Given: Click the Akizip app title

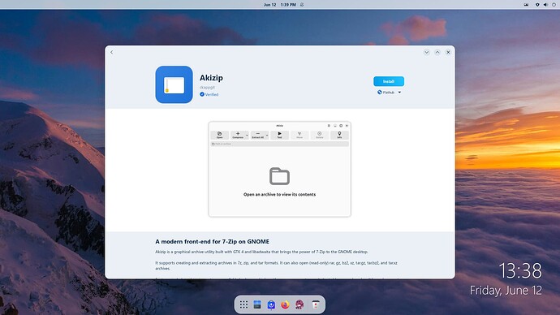Looking at the screenshot, I should pyautogui.click(x=211, y=78).
